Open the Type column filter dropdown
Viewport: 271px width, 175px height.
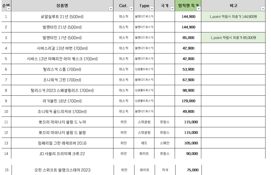[x=152, y=9]
